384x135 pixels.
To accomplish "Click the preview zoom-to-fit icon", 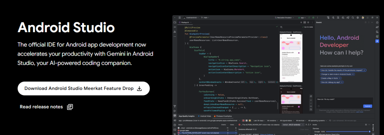I will tap(311, 109).
